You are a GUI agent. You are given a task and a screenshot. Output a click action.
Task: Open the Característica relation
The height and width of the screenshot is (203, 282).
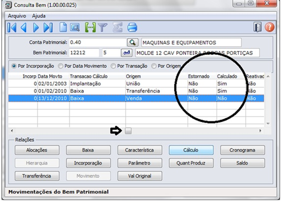point(140,150)
